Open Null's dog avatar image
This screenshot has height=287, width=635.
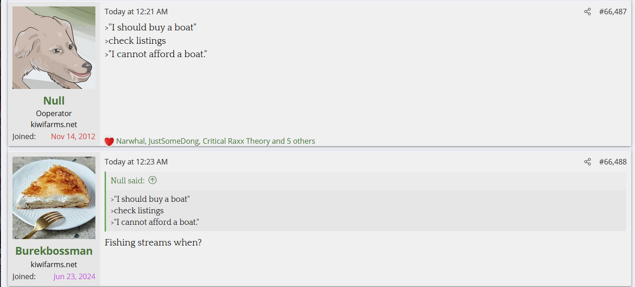(54, 48)
